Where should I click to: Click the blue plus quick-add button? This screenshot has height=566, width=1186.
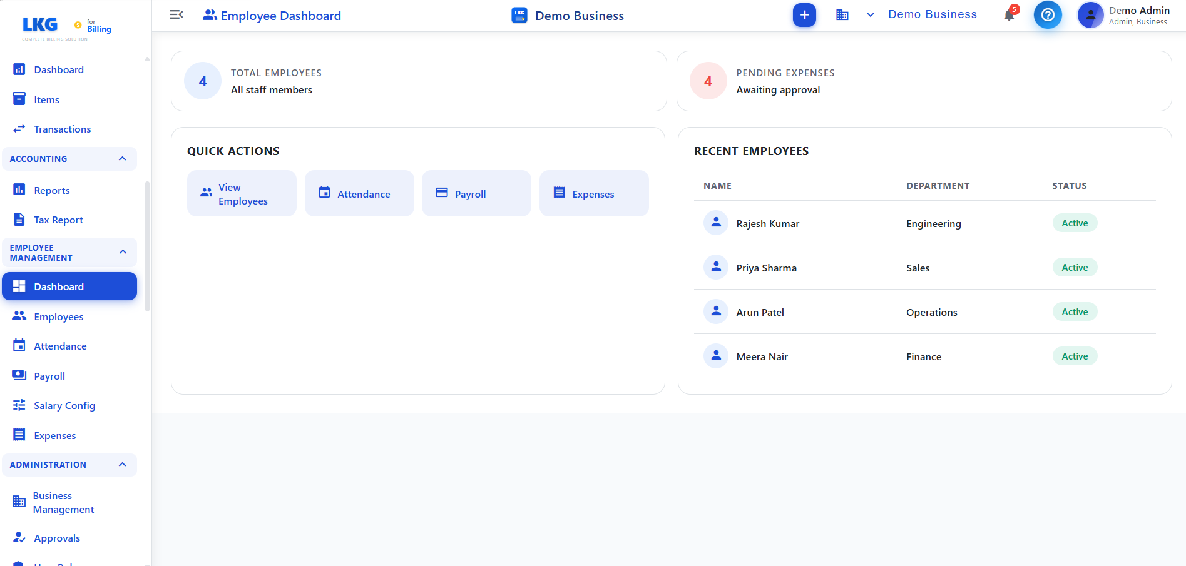pos(804,15)
